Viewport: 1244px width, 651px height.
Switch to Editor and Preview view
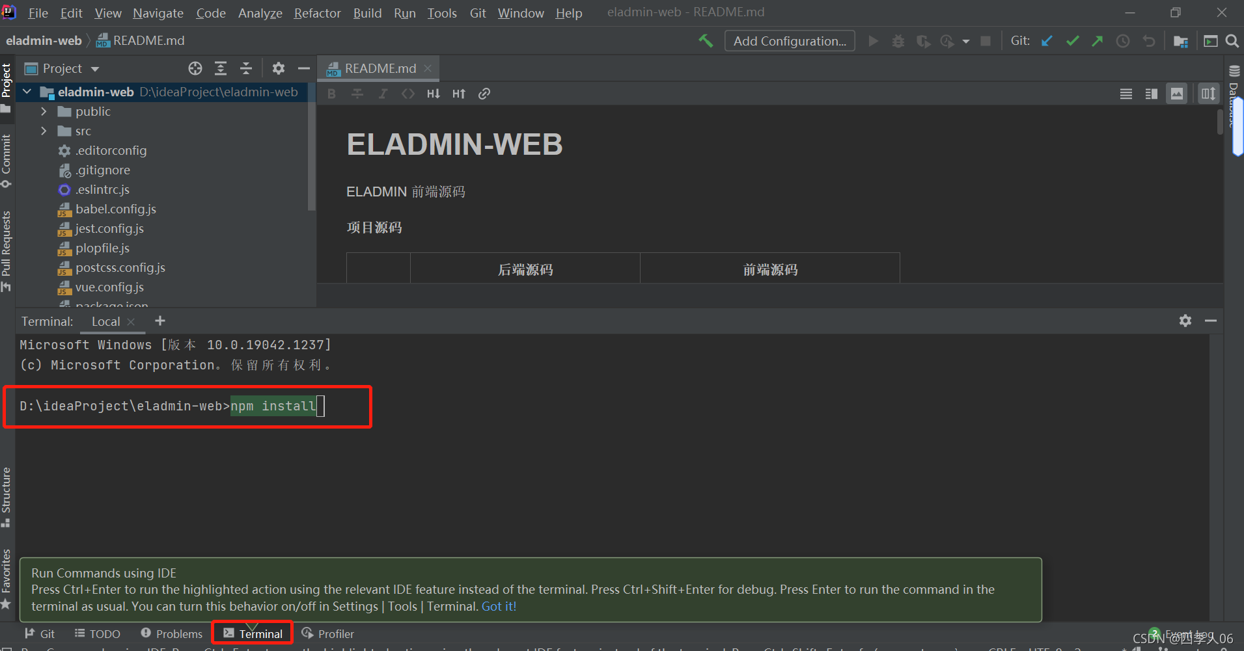point(1152,94)
